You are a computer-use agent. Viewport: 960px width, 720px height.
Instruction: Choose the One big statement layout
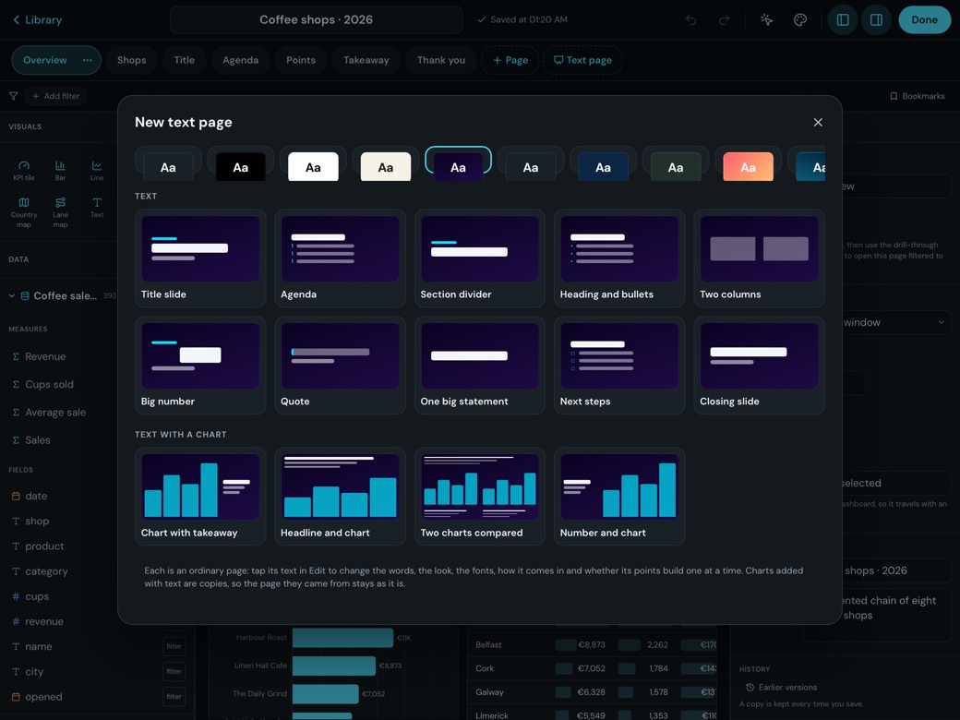pos(479,366)
